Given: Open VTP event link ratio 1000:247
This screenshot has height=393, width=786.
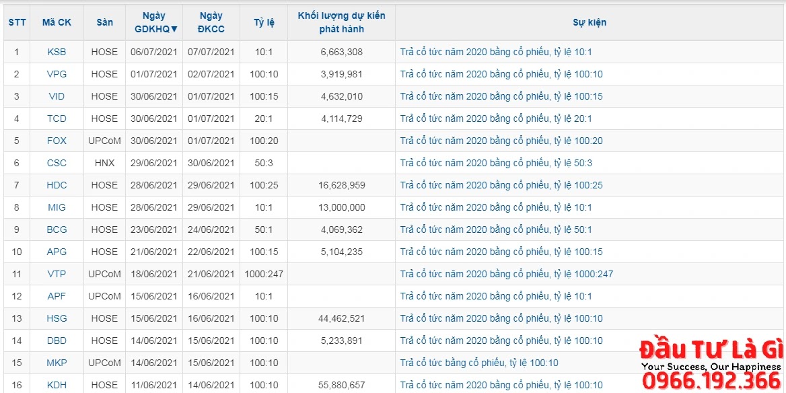Looking at the screenshot, I should (506, 274).
